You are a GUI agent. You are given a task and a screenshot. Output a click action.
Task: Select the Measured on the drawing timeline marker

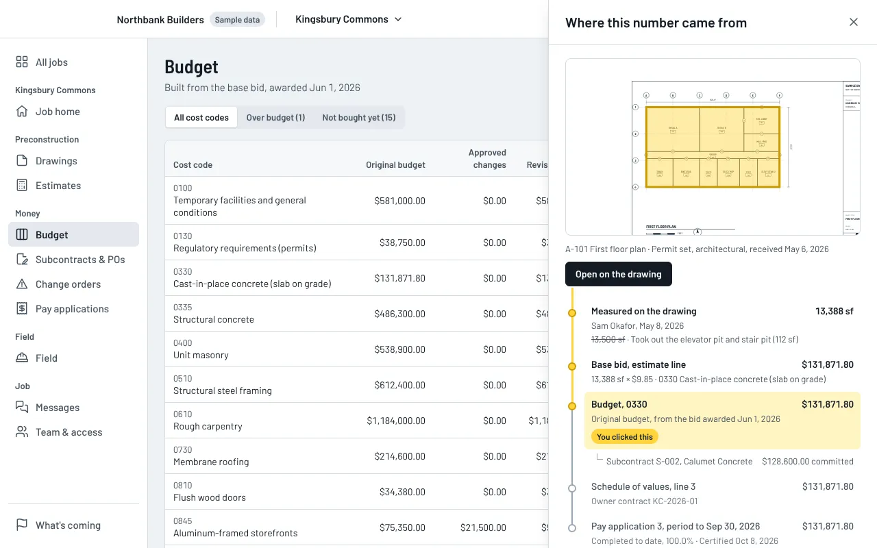(572, 313)
